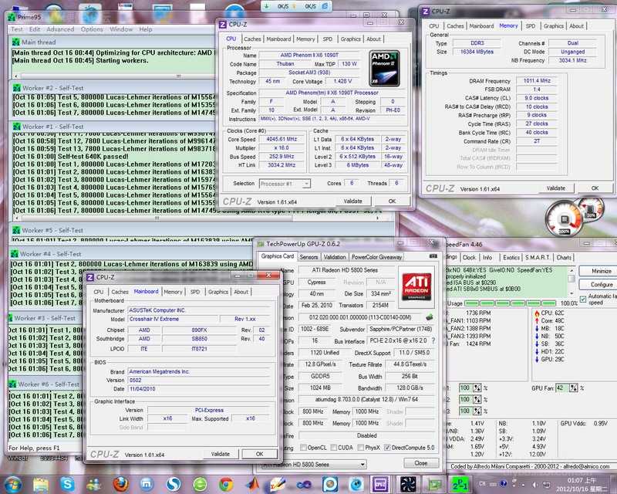
Task: Click the Prime95 title bar icon
Action: point(12,17)
